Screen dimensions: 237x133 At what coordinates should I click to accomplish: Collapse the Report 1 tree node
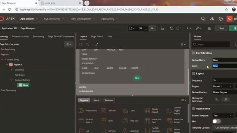coord(7,65)
